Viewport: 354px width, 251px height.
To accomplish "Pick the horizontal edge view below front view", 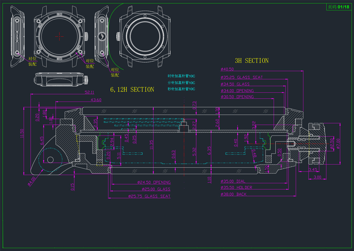I will pyautogui.click(x=61, y=79).
